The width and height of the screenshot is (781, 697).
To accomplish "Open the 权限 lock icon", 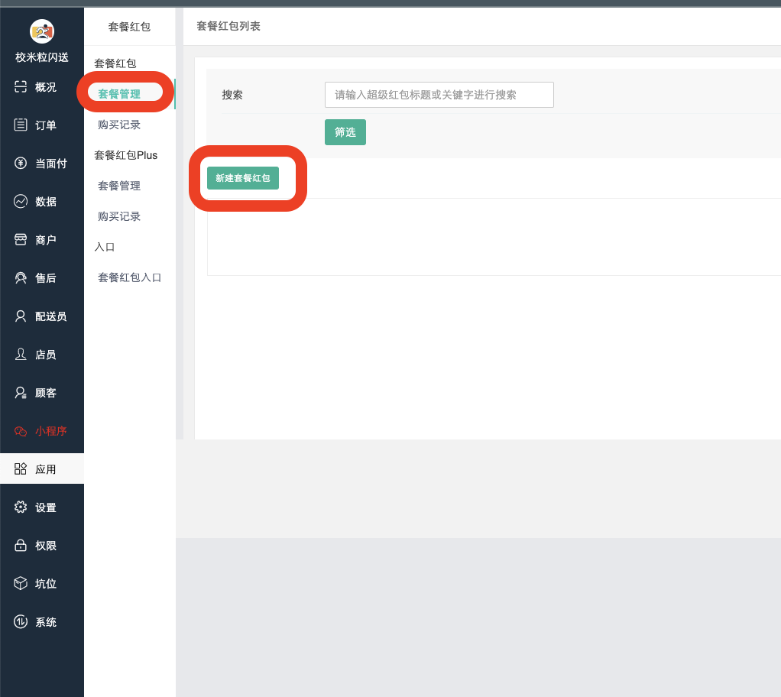I will click(21, 545).
